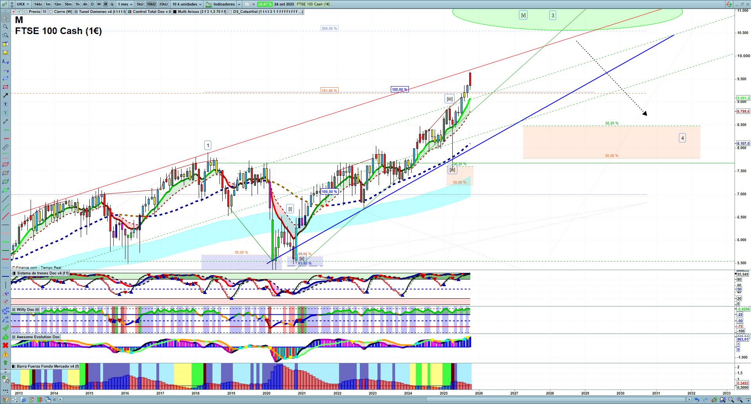Screen dimensions: 751x404
Task: Toggle the Cierre (W) checkbox
Action: click(x=51, y=12)
